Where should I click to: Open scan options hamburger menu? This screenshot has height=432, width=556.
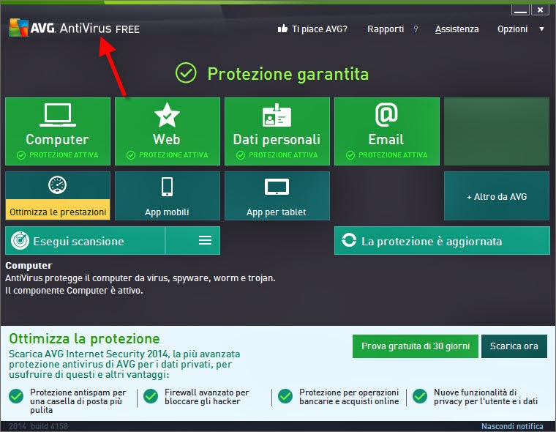tap(205, 240)
